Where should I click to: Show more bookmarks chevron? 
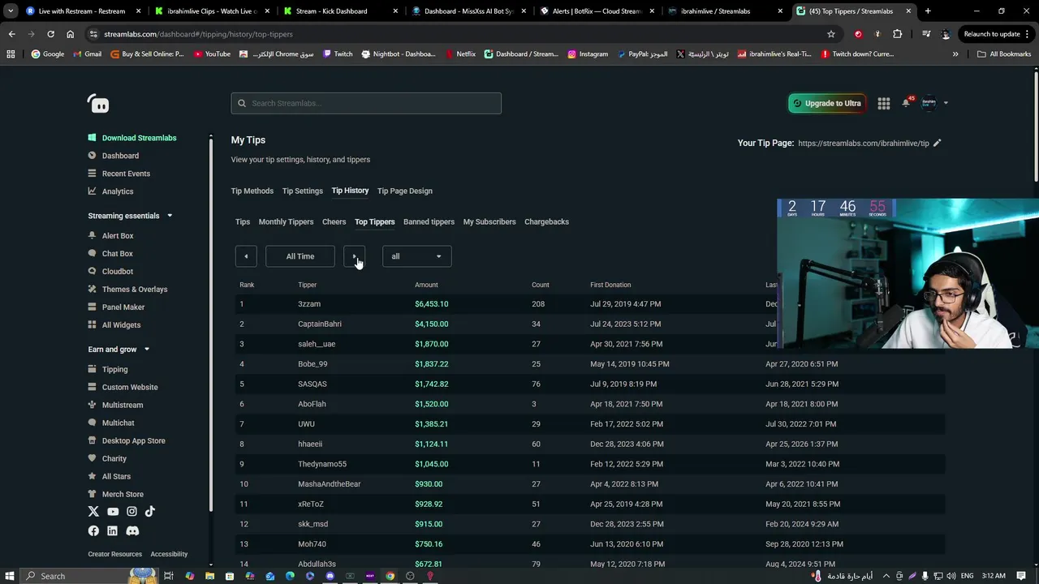point(955,54)
